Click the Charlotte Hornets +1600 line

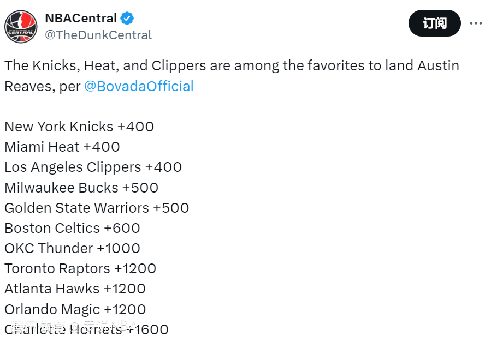tap(86, 329)
